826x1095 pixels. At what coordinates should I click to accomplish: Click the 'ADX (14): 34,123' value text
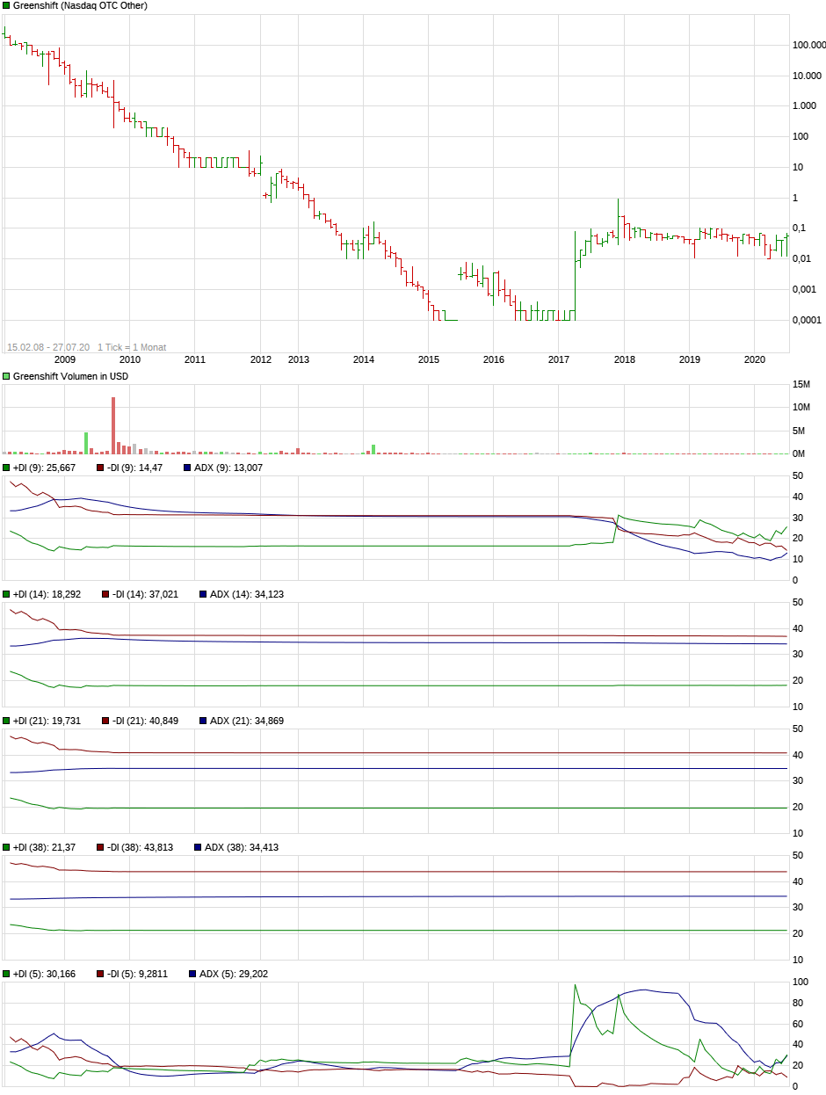[x=247, y=594]
